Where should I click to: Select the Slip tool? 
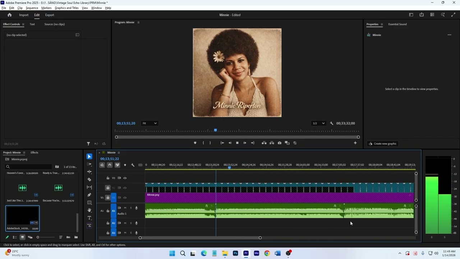pyautogui.click(x=89, y=187)
